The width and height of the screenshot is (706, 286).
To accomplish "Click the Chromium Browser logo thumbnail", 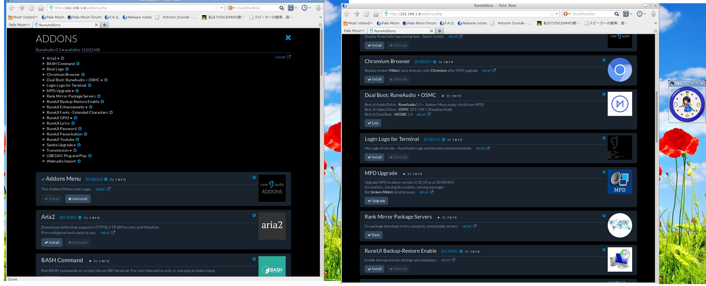I will 619,70.
